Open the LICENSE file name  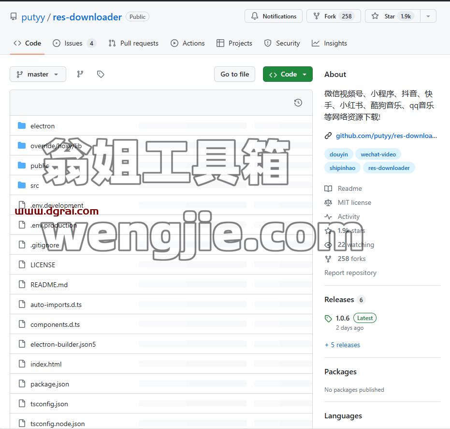point(43,265)
